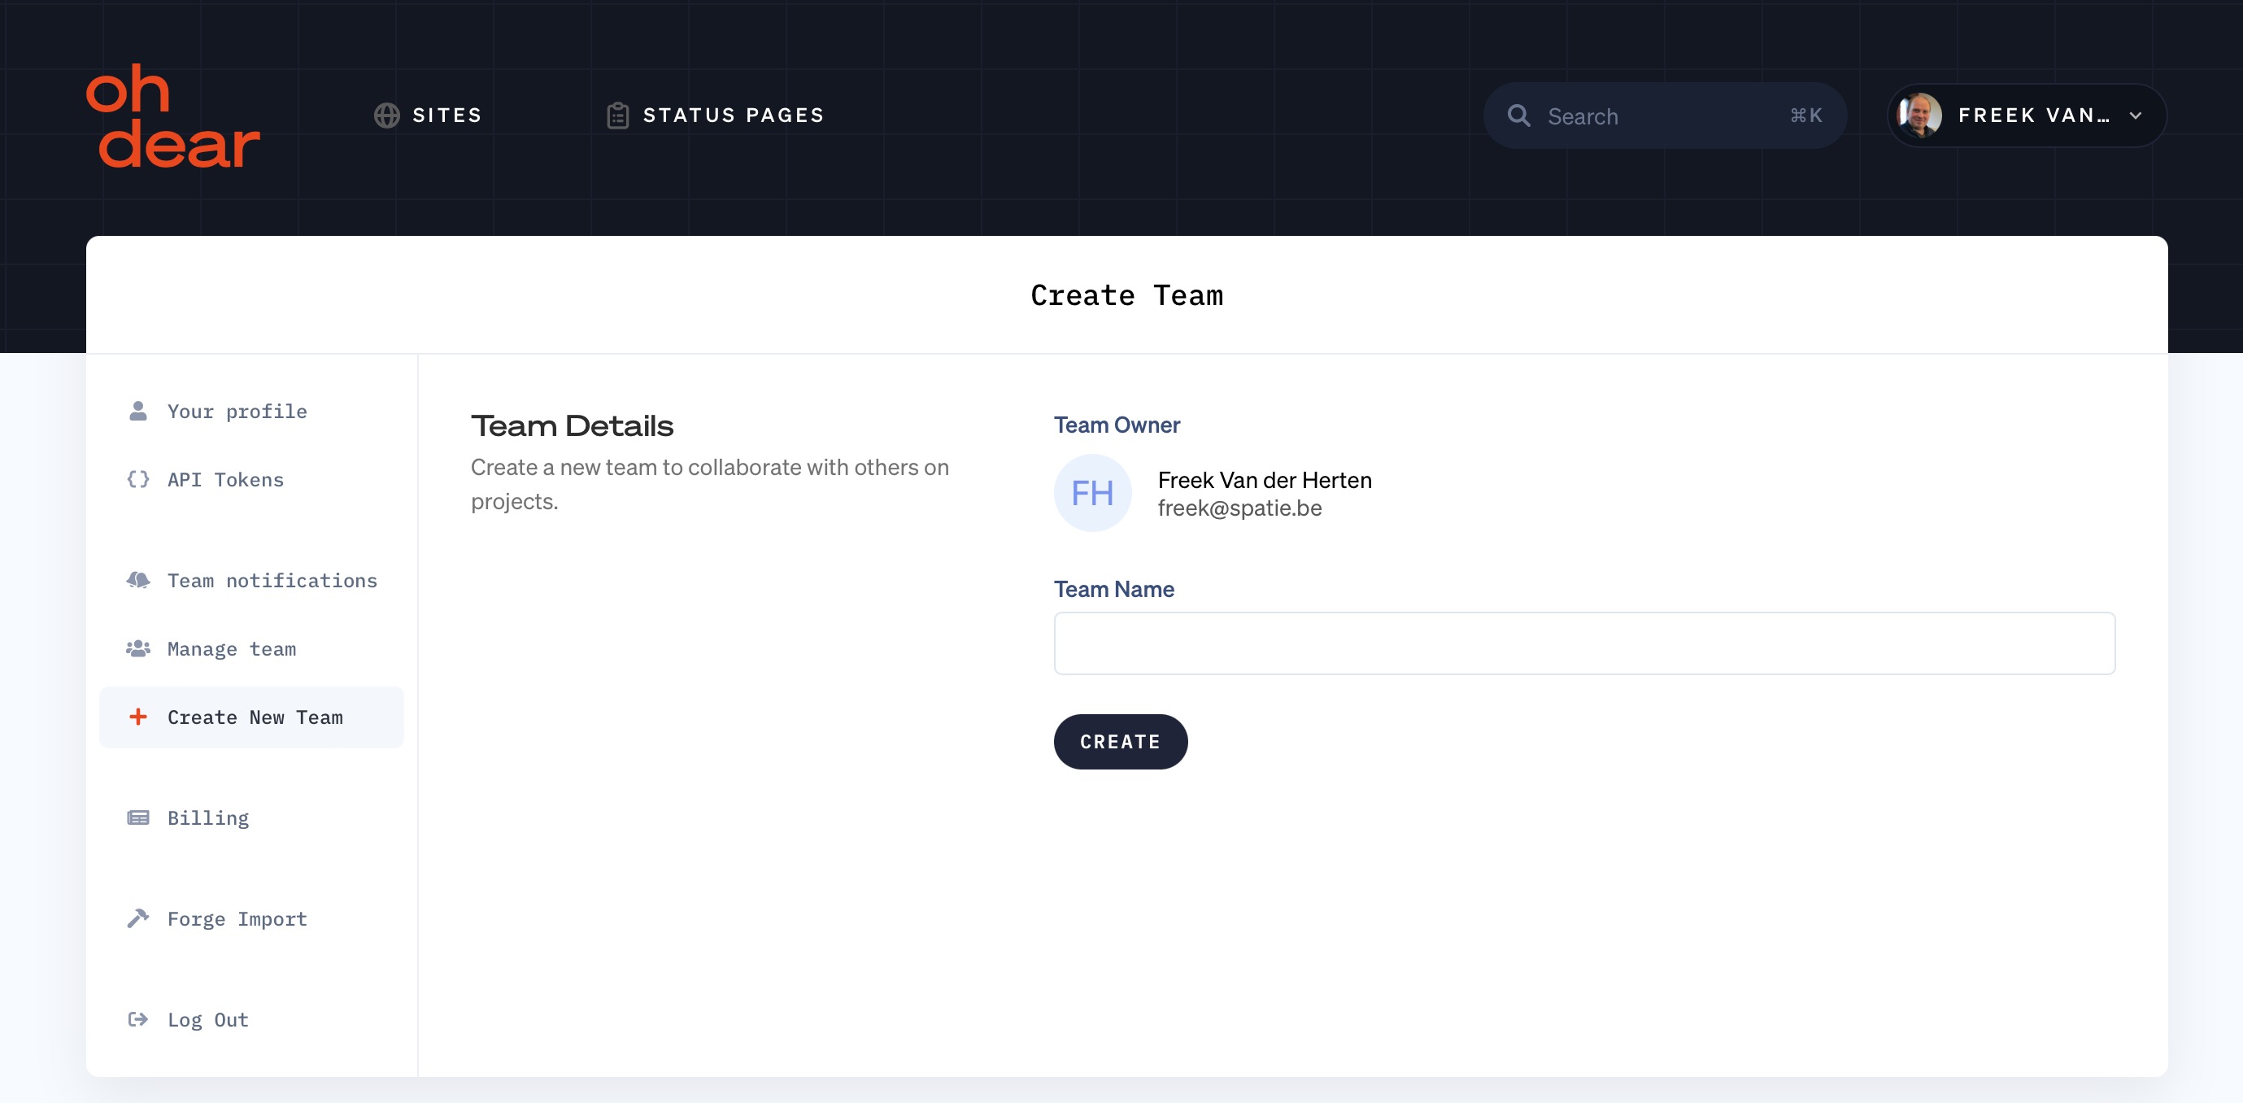
Task: Open the Status Pages navigation item
Action: coord(715,116)
